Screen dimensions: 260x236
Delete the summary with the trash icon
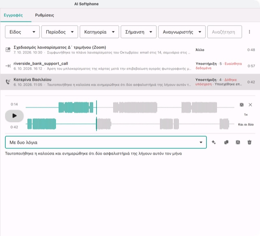[x=249, y=142]
